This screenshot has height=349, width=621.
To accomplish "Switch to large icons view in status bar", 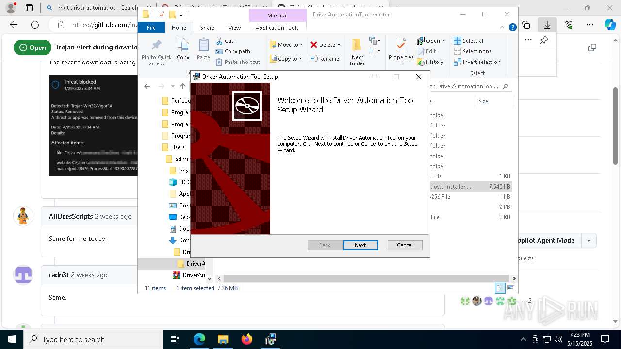I will [x=510, y=288].
